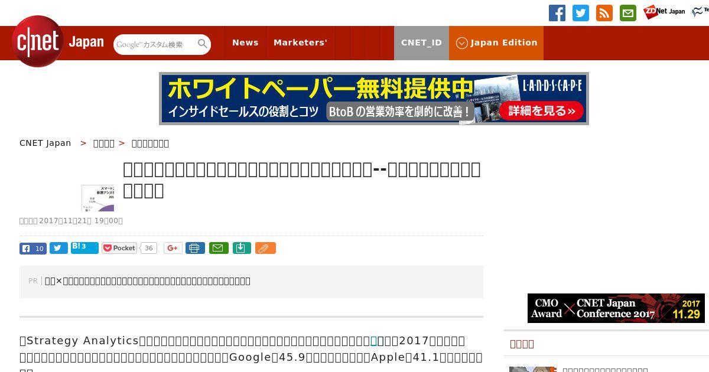Open the Twitter icon in the header
This screenshot has height=372, width=709.
[x=581, y=13]
